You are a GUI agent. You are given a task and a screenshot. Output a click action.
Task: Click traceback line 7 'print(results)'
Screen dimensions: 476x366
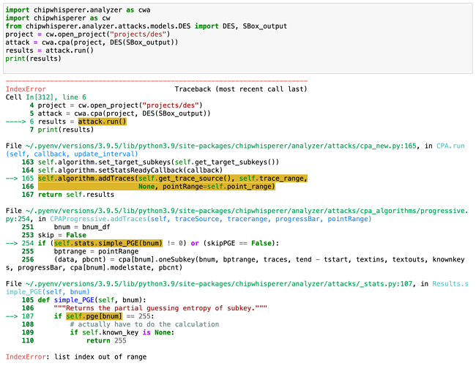point(66,130)
